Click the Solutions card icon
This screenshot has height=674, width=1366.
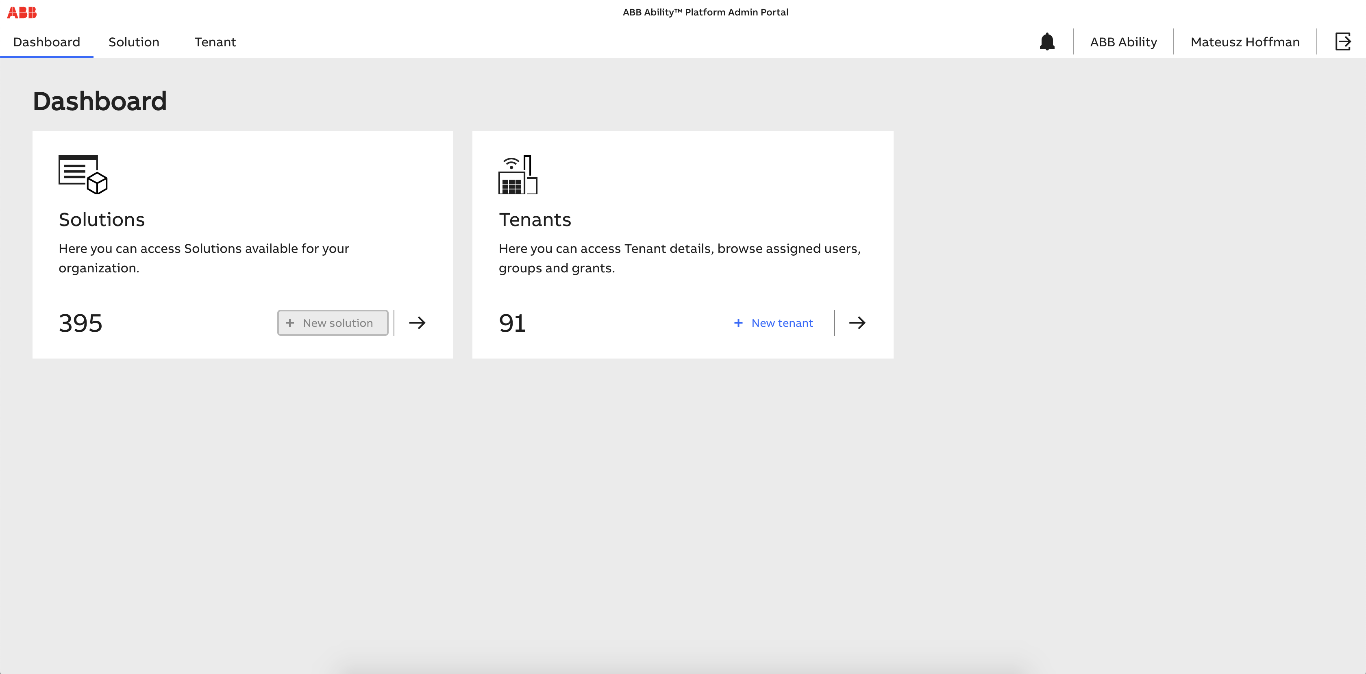coord(83,174)
